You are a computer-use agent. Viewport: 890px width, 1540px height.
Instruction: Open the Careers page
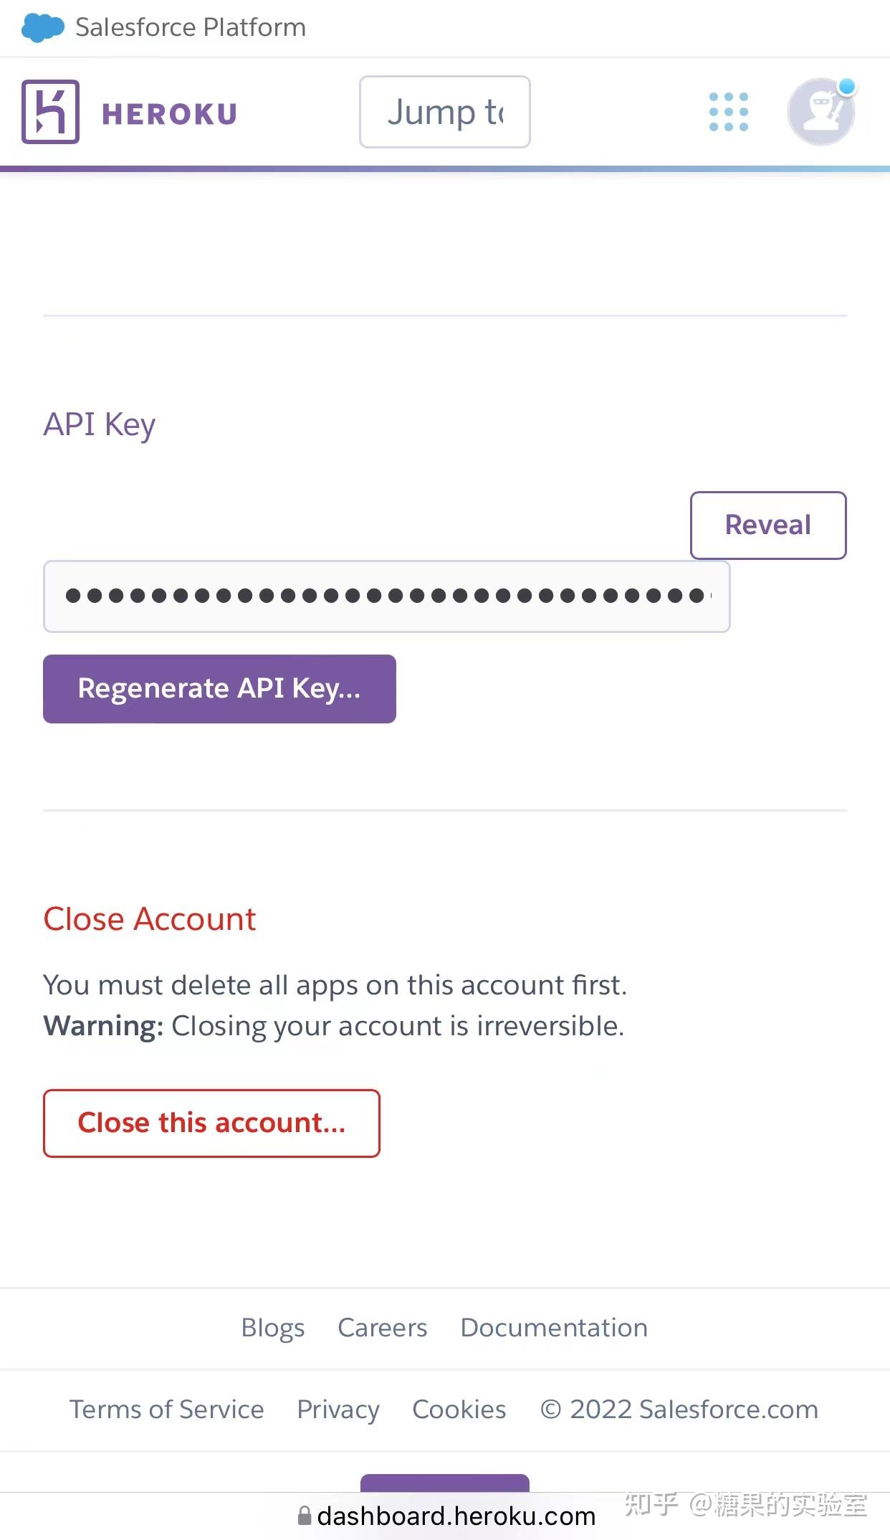coord(382,1329)
